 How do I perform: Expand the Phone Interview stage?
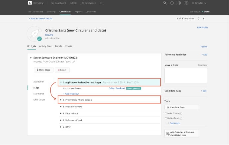[x=61, y=107]
